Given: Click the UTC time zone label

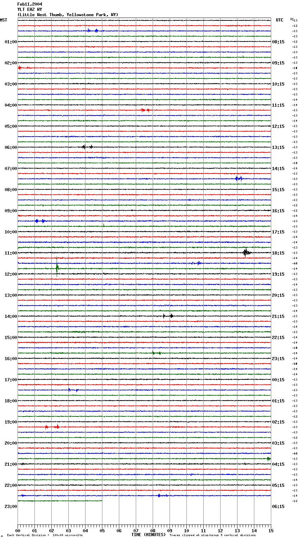Looking at the screenshot, I should point(280,20).
